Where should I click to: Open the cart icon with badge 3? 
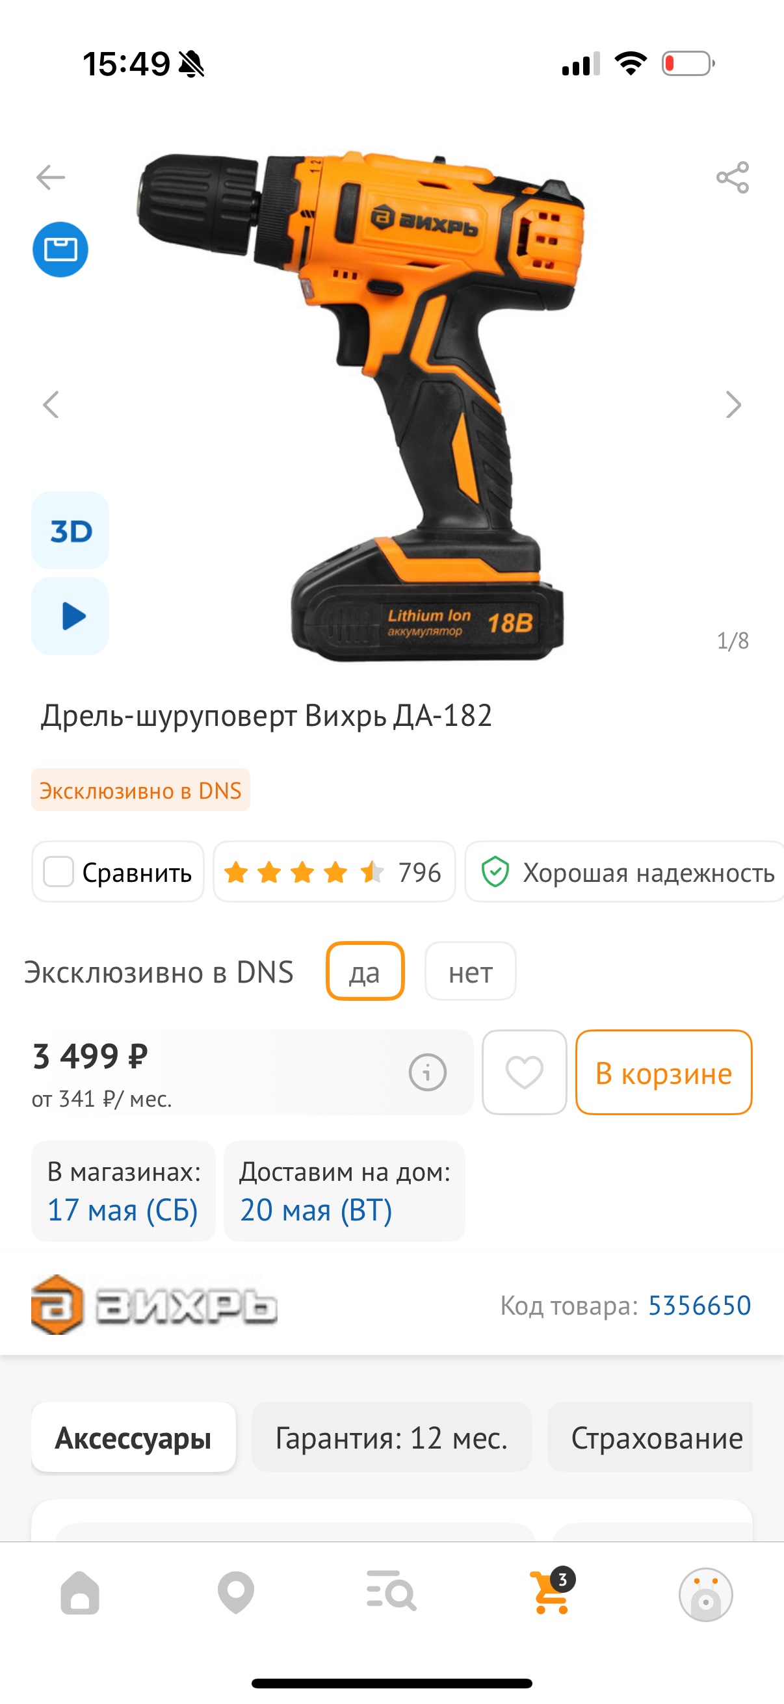click(552, 1592)
